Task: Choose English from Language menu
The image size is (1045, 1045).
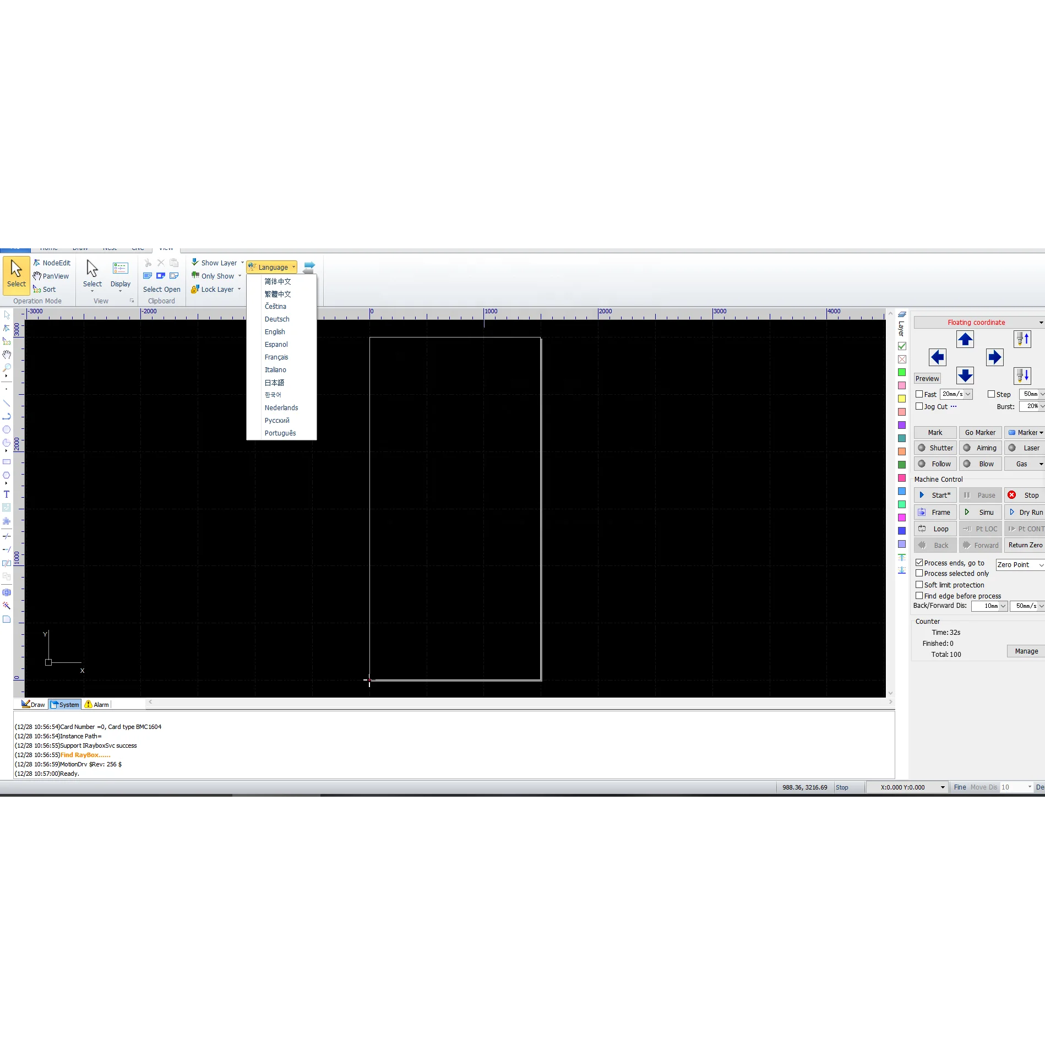Action: point(275,332)
